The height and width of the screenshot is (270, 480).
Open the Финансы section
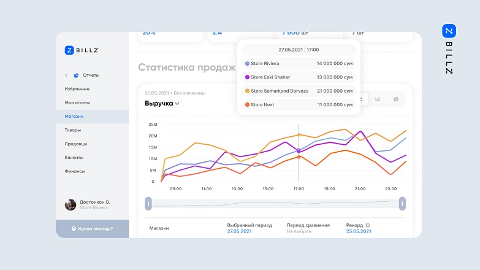(75, 171)
